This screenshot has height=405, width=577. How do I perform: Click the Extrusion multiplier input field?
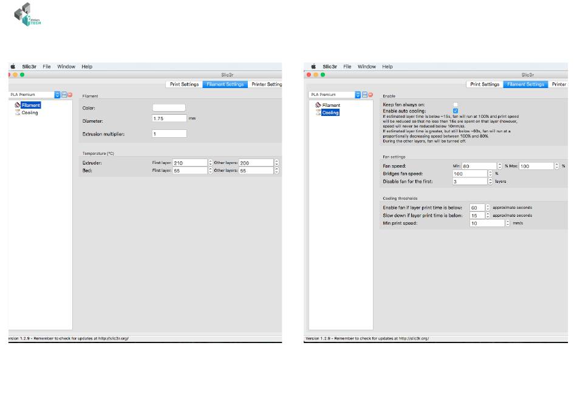(x=169, y=134)
